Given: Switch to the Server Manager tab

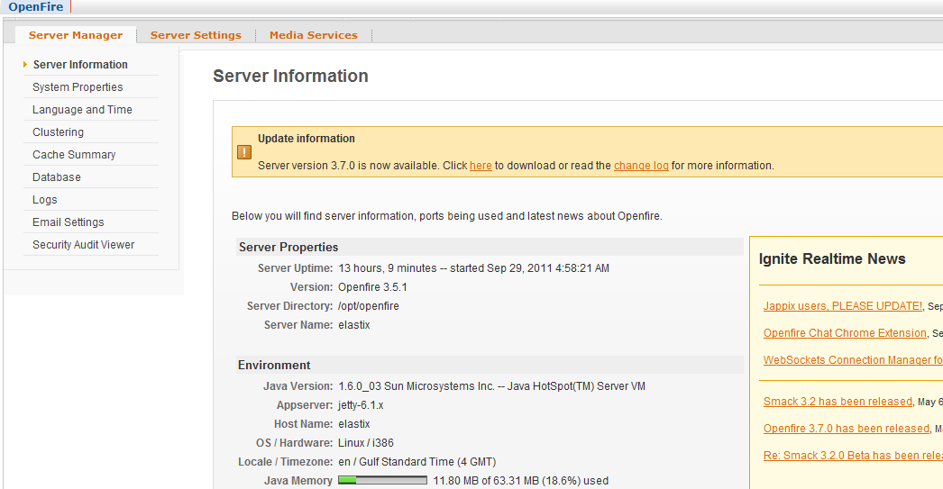Looking at the screenshot, I should [x=76, y=35].
